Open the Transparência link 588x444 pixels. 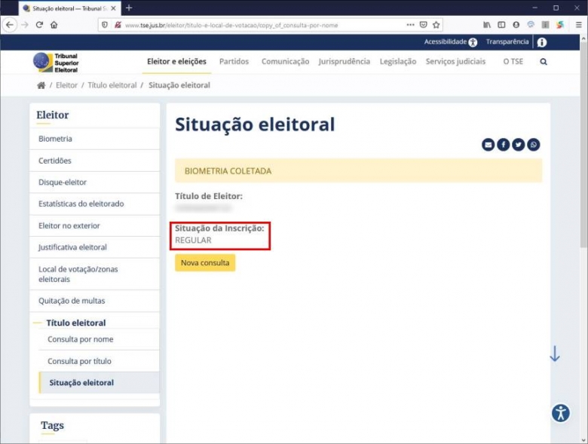507,41
